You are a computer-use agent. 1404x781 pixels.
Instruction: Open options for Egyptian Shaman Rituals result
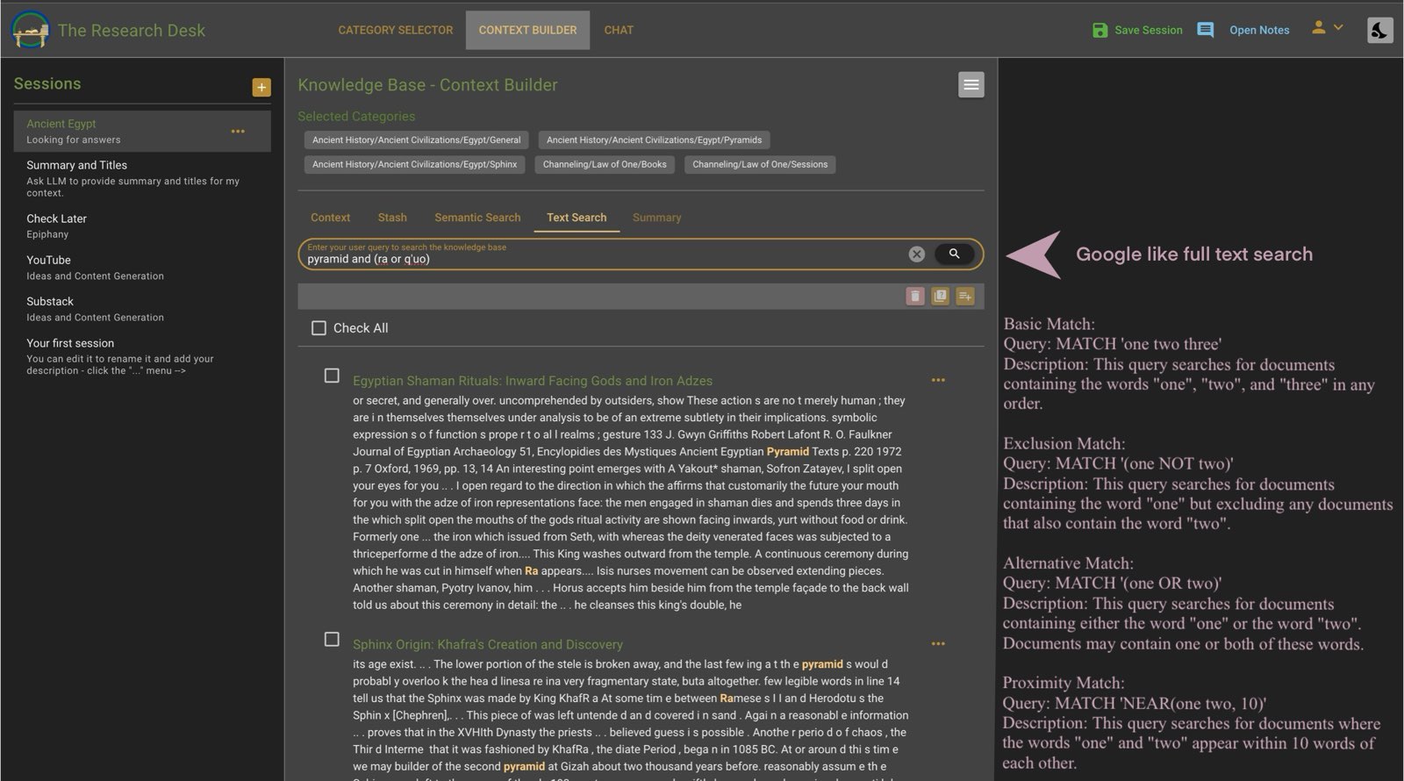[x=938, y=380]
